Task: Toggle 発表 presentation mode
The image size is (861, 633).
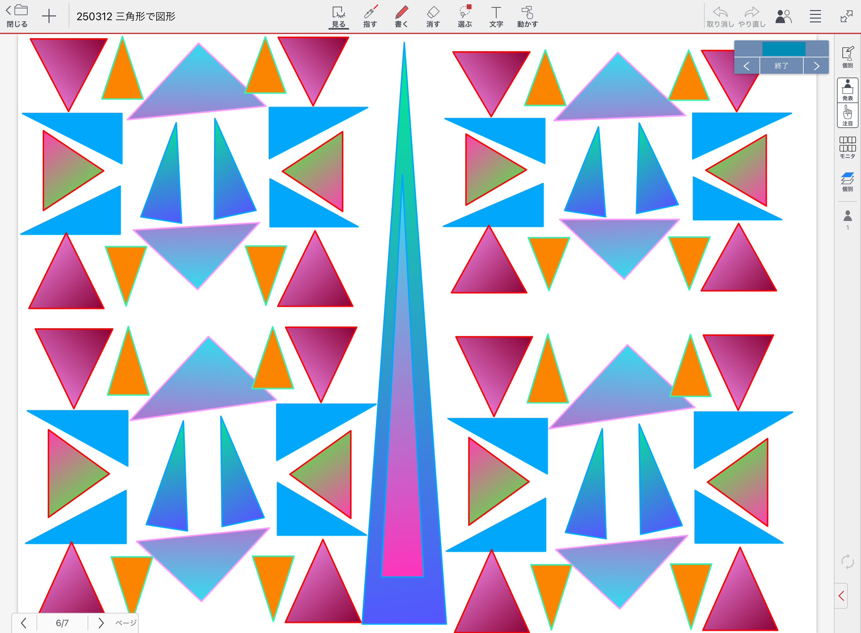Action: coord(847,90)
